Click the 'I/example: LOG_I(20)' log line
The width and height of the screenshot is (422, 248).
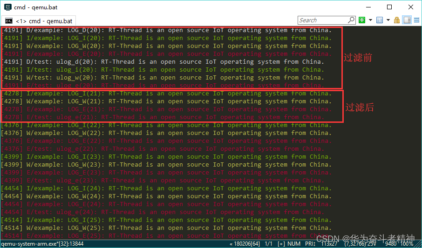tap(166, 38)
